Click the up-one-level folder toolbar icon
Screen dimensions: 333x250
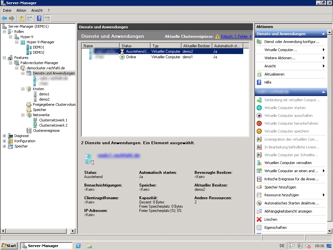(x=22, y=19)
